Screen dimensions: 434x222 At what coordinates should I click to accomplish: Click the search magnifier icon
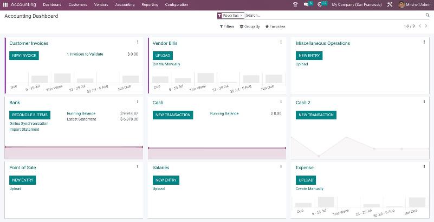pyautogui.click(x=426, y=16)
